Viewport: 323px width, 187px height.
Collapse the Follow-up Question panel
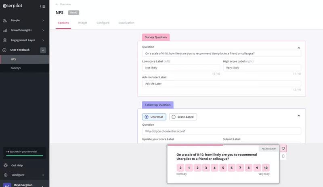[299, 116]
